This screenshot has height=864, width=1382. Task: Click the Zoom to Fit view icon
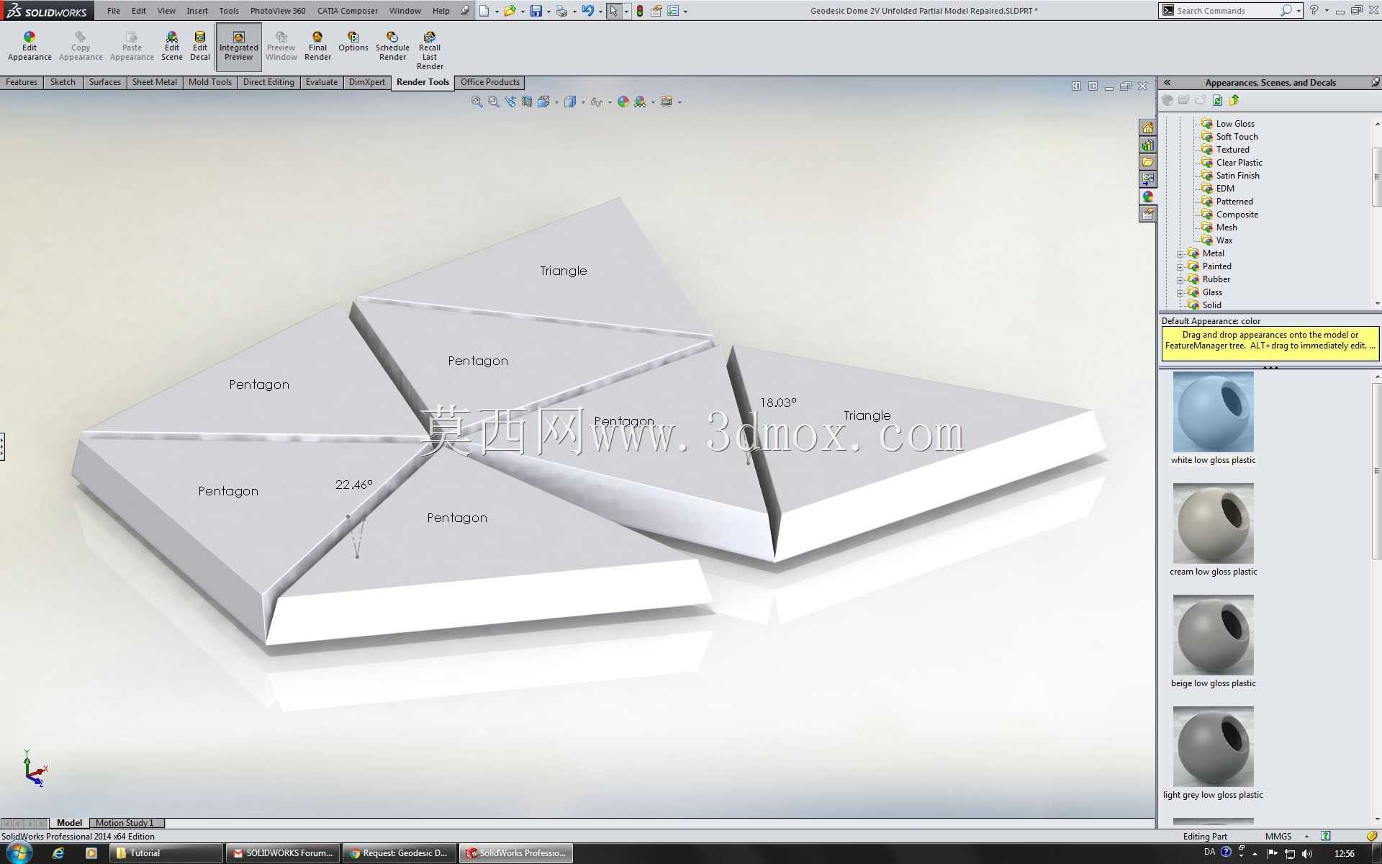coord(477,102)
